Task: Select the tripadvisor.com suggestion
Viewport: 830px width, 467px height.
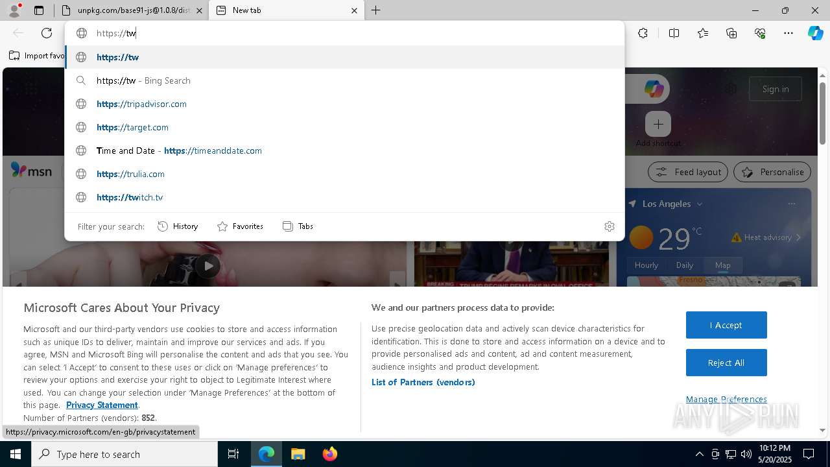Action: 344,104
